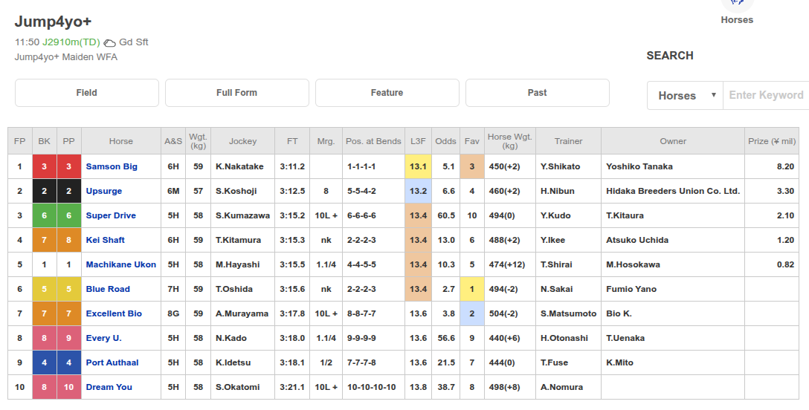This screenshot has width=809, height=410.
Task: Open the Excellent Bio horse link
Action: tap(114, 313)
